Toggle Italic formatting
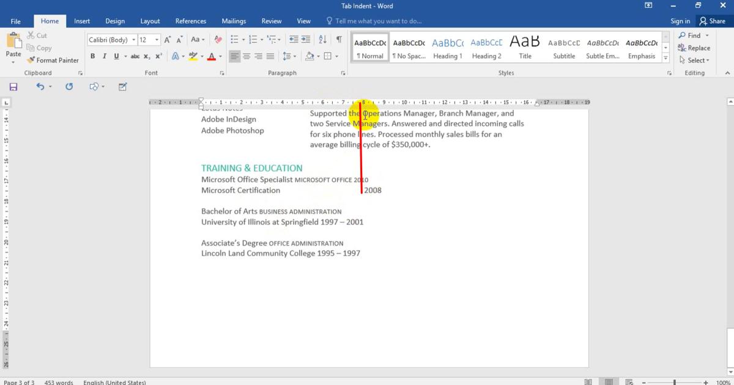Viewport: 734px width, 385px height. (105, 56)
